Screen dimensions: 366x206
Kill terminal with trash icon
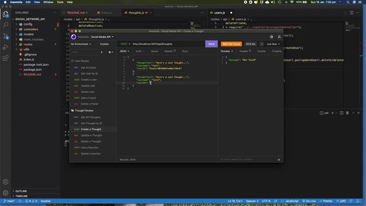point(347,113)
